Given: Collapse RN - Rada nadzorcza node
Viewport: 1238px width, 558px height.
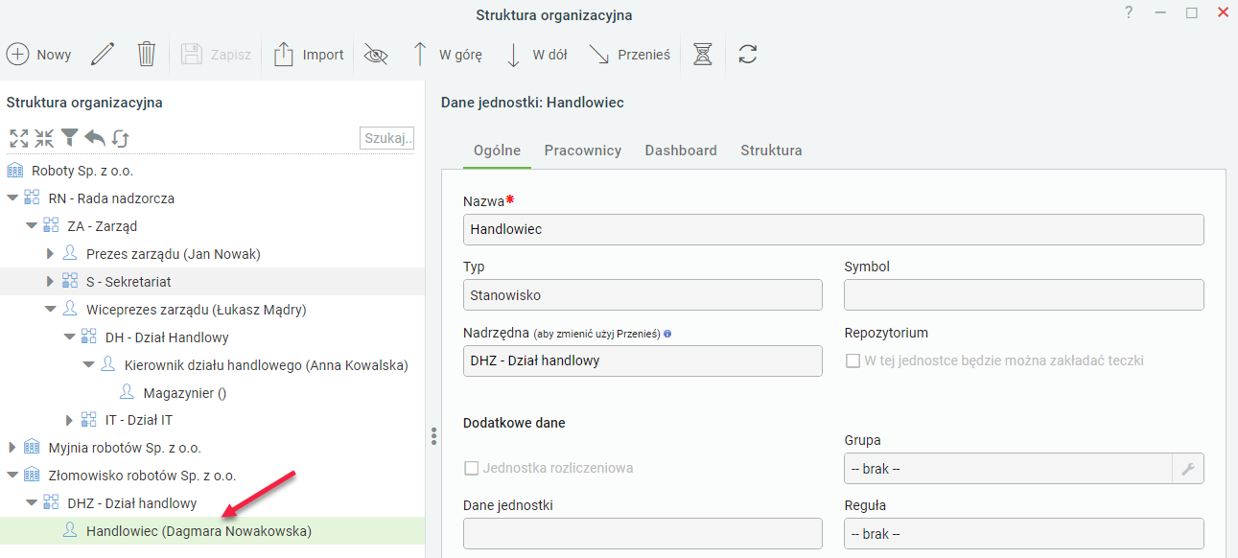Looking at the screenshot, I should tap(12, 198).
